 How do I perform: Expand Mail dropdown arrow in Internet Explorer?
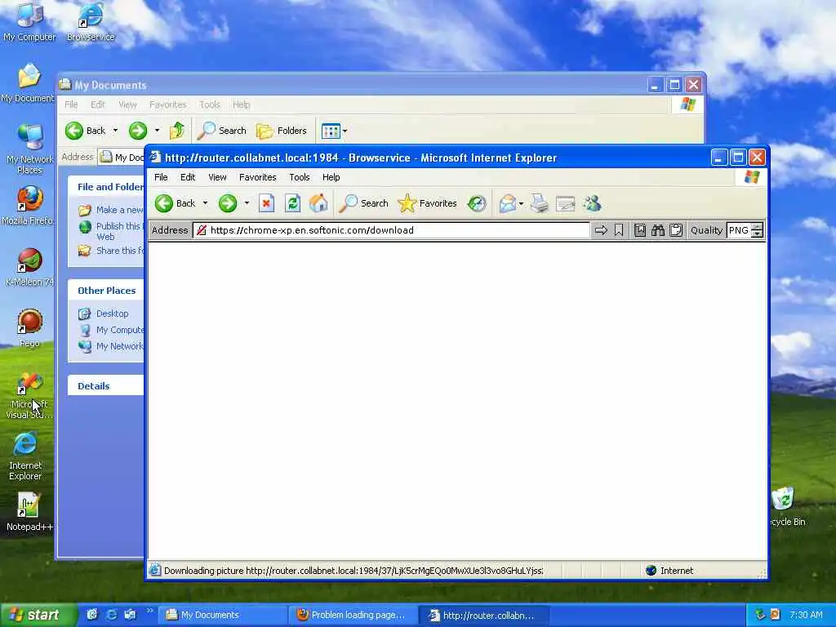(521, 203)
